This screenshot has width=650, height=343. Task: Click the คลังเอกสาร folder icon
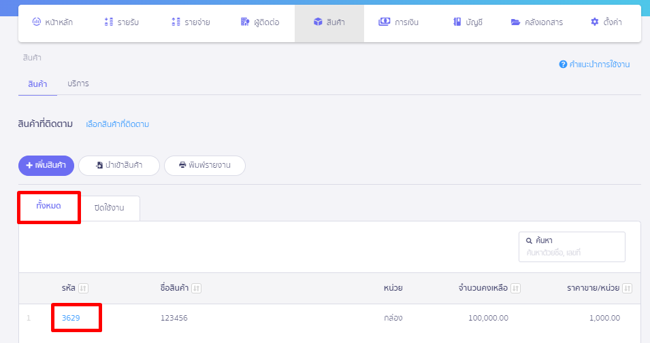coord(515,22)
